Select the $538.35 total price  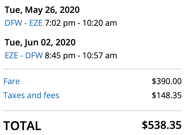(162, 125)
